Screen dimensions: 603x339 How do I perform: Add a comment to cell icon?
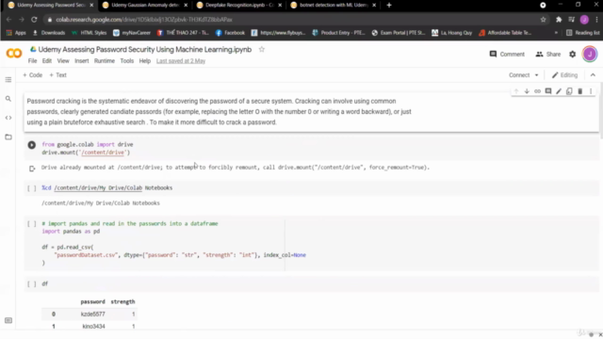point(548,91)
